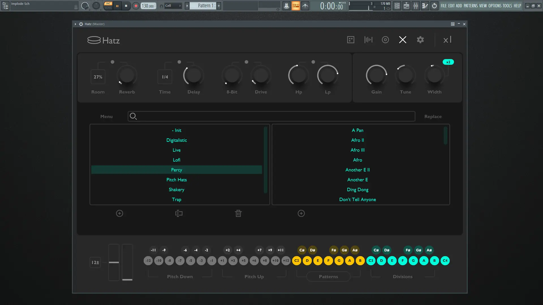Click the trash icon below preset list
Viewport: 543px width, 305px height.
click(238, 213)
